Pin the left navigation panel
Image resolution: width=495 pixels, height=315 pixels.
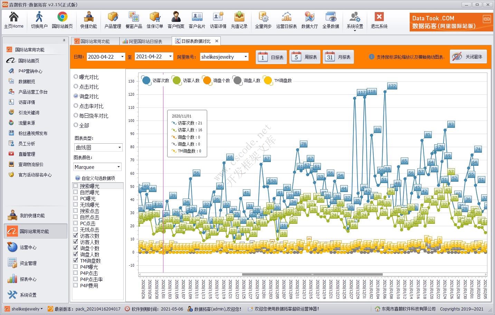tap(64, 40)
